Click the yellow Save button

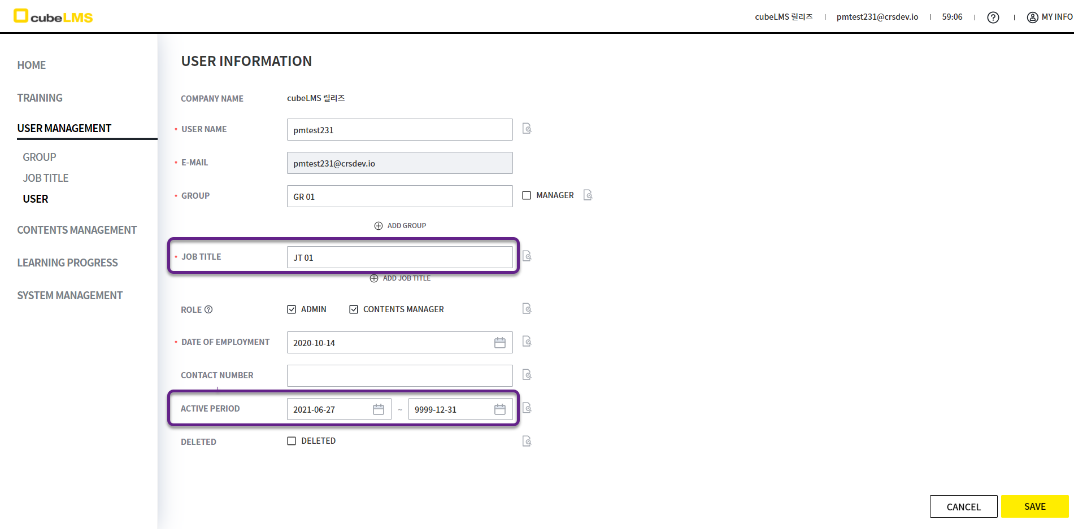pyautogui.click(x=1034, y=506)
